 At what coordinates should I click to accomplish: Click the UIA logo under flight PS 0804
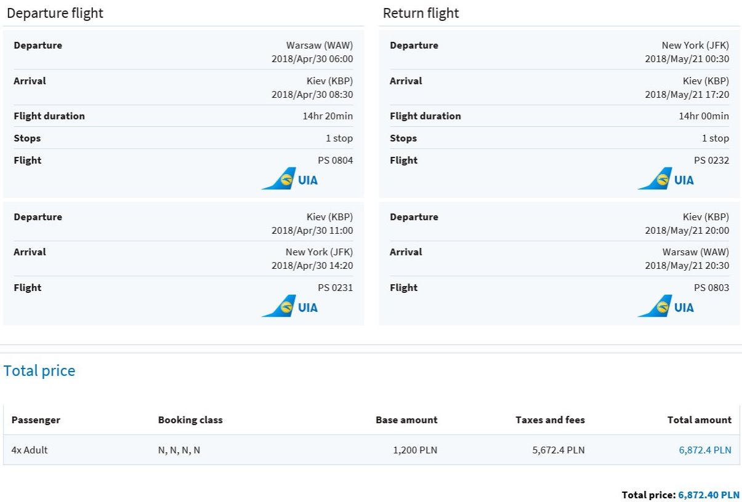290,179
